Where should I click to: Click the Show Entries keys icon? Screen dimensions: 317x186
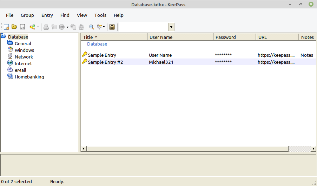pos(99,27)
